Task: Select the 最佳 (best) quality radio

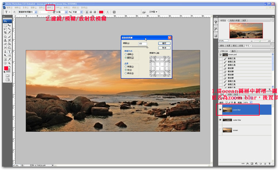Action: [126, 73]
